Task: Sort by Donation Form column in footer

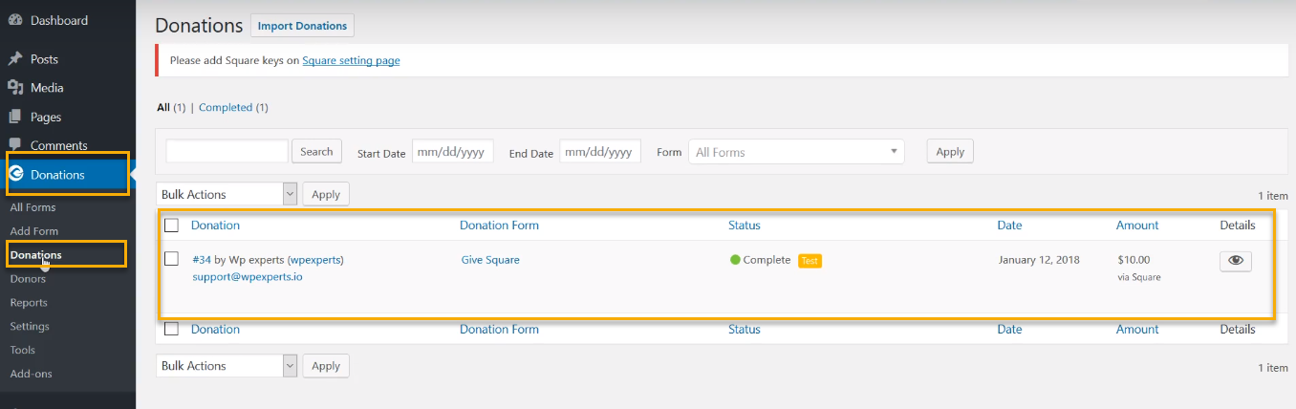Action: 499,329
